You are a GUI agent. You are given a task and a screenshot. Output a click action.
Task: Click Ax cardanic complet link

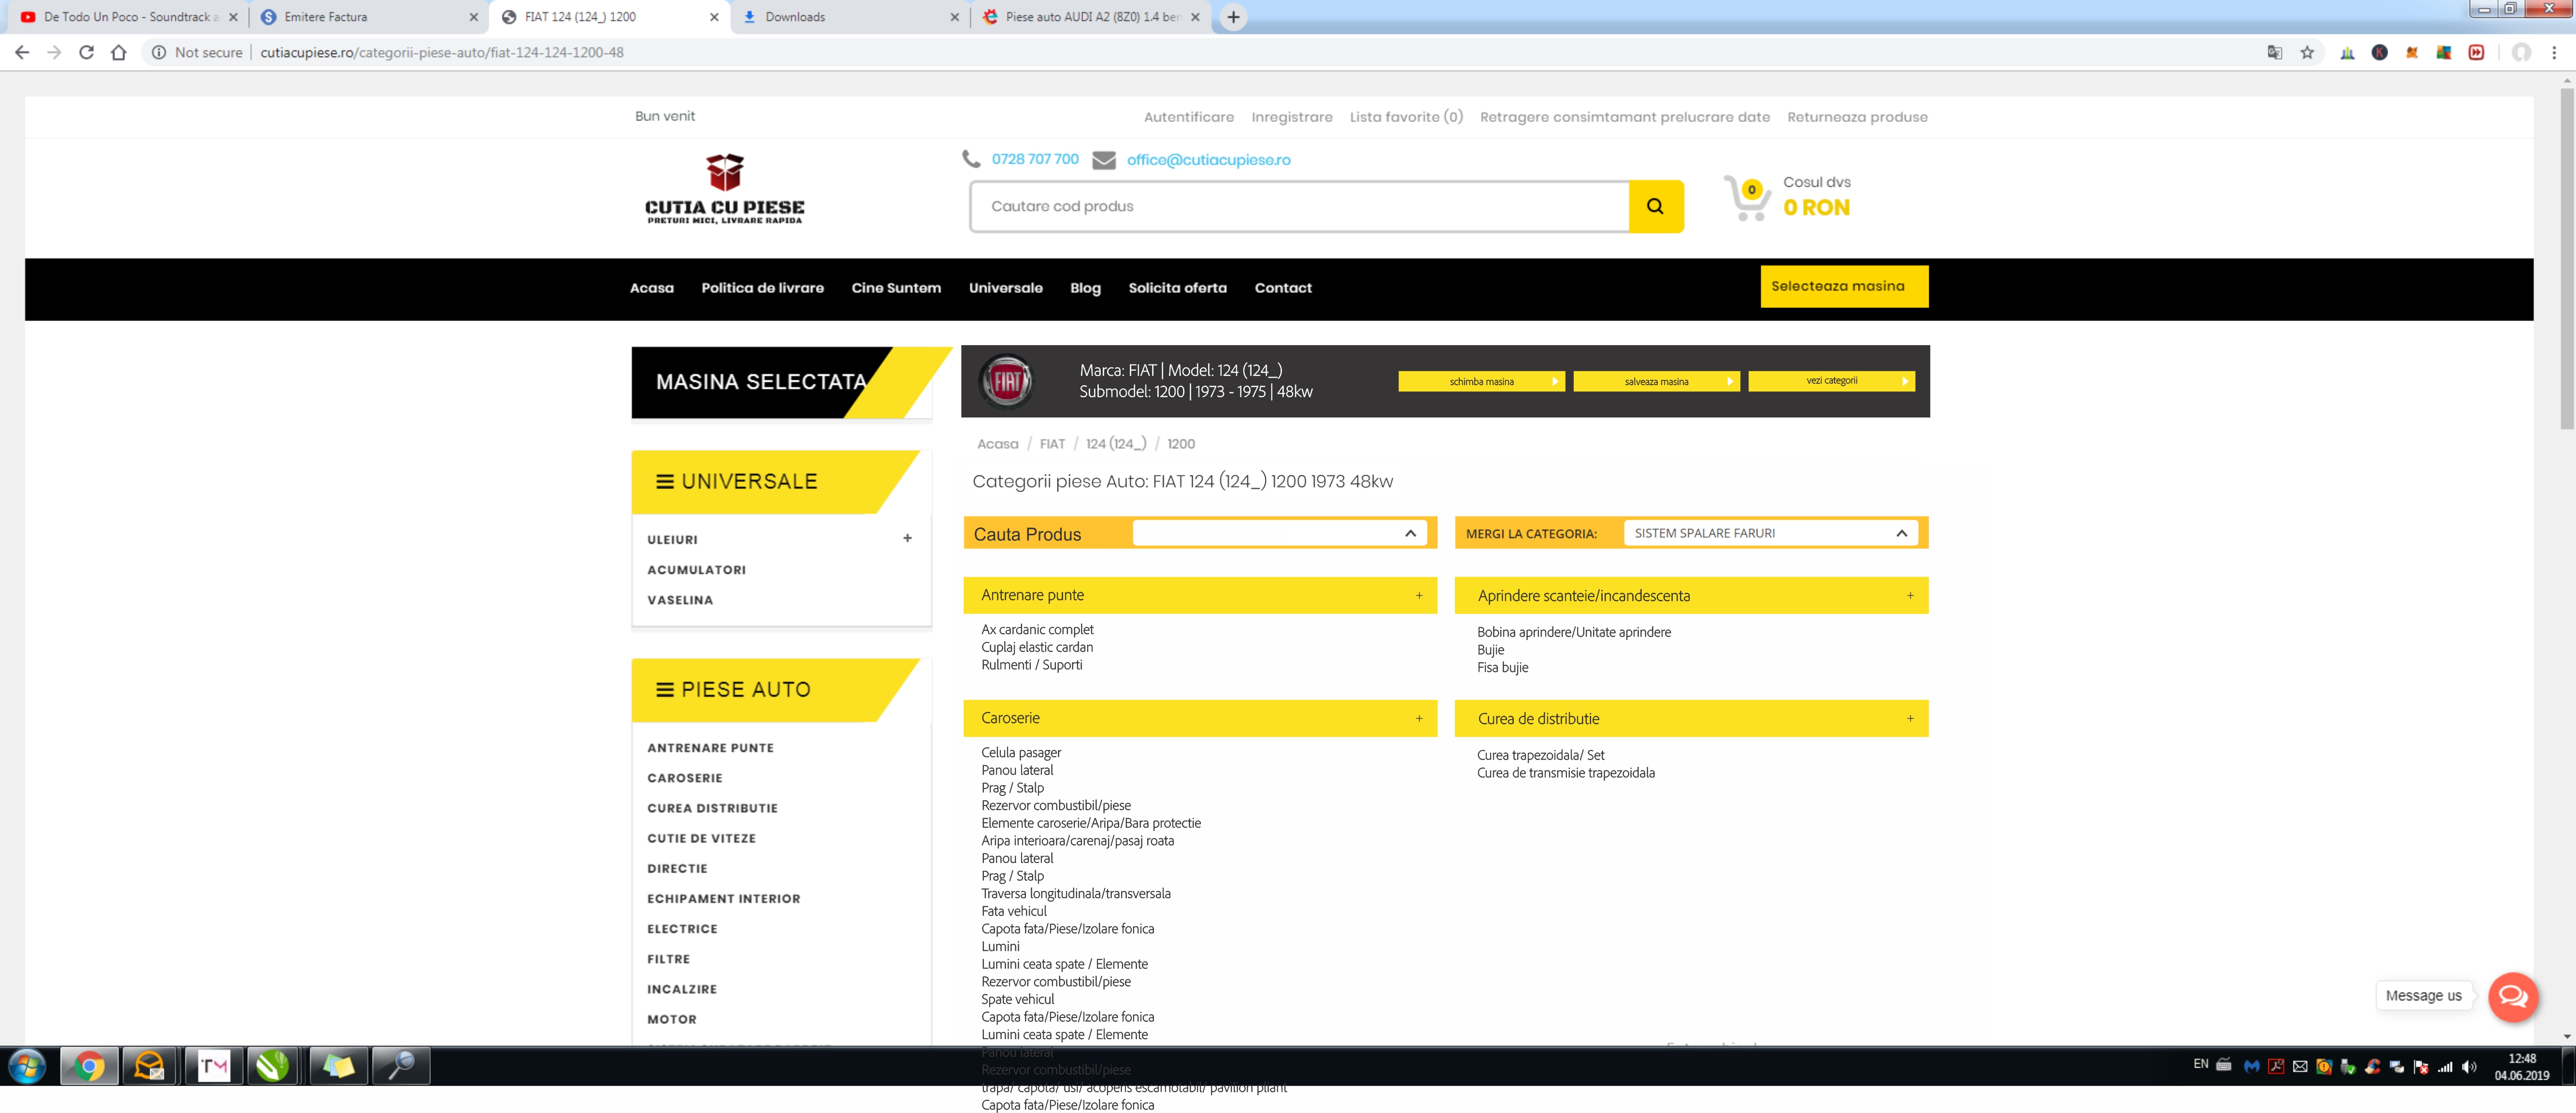tap(1037, 629)
